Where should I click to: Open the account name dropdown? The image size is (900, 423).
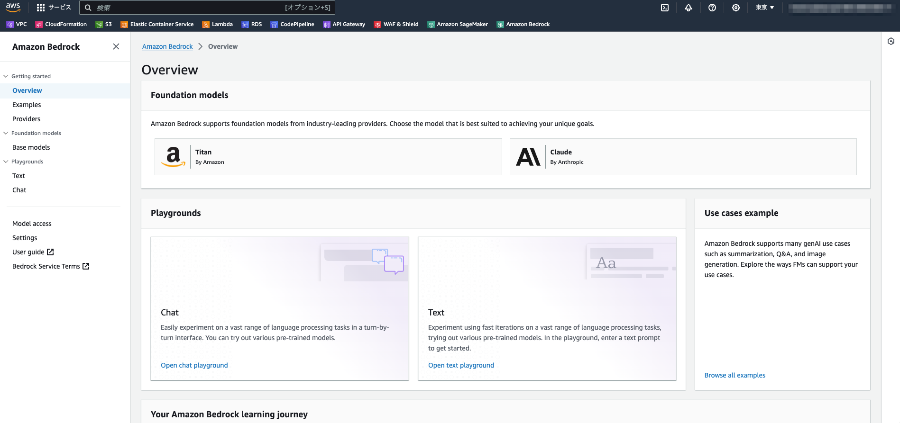840,8
